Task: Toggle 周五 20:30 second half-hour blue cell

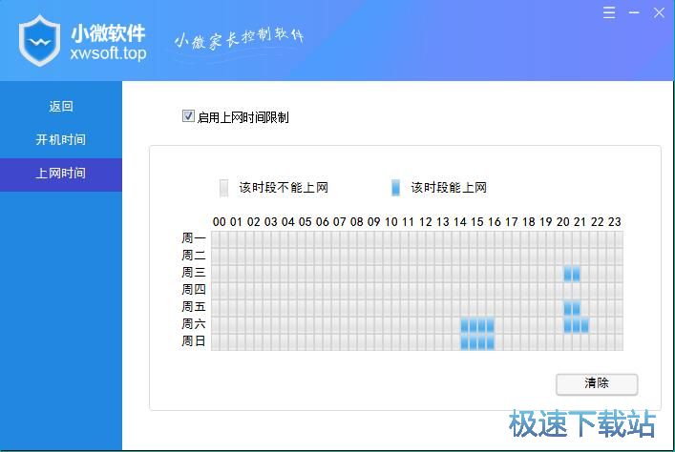Action: point(576,308)
